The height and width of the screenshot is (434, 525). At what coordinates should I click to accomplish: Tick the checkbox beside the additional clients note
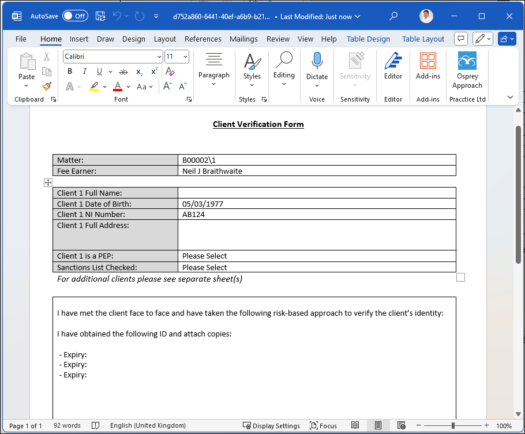(460, 277)
